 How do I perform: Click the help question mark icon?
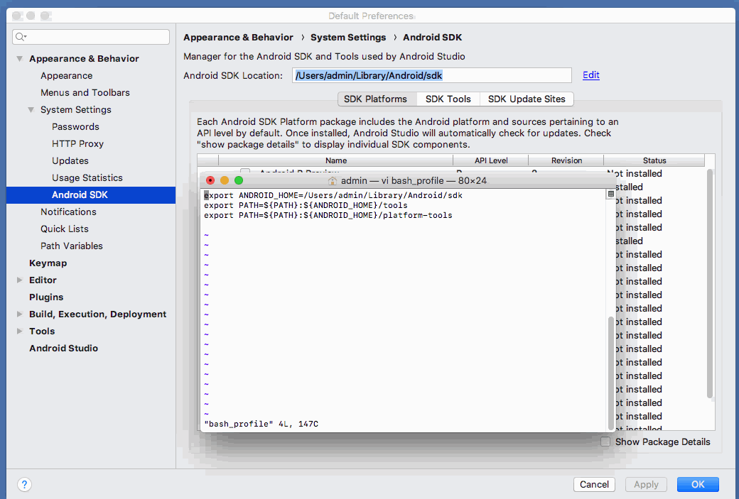24,484
